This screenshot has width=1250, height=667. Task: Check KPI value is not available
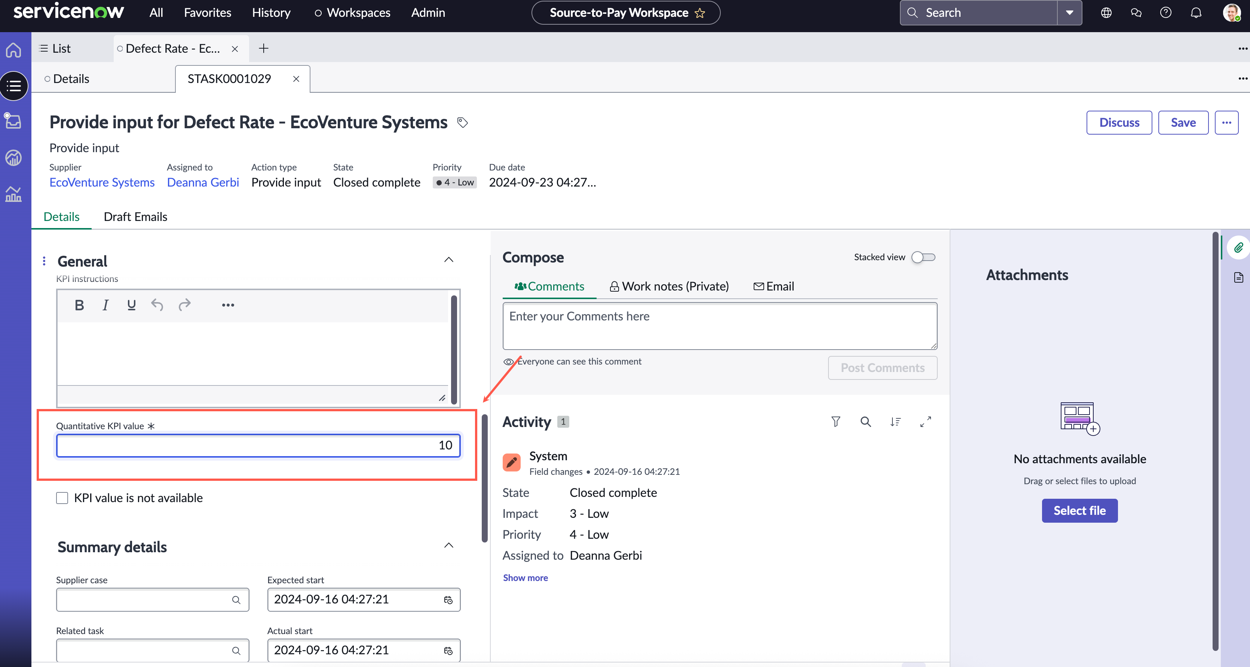pyautogui.click(x=62, y=498)
